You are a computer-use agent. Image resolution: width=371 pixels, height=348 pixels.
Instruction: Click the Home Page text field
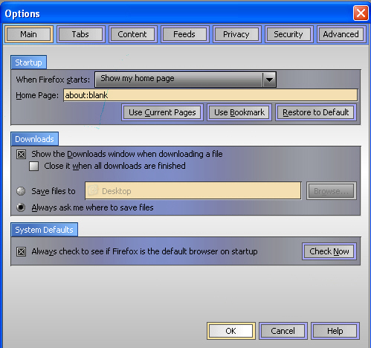coord(210,95)
